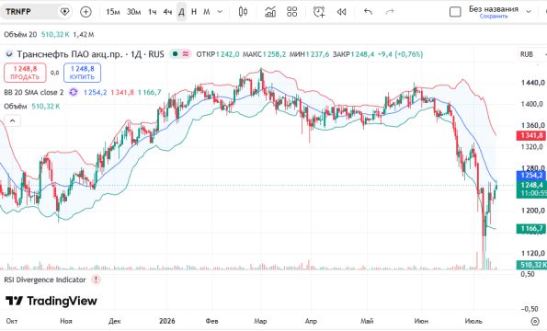Select the weekly Н timeframe

pos(194,12)
